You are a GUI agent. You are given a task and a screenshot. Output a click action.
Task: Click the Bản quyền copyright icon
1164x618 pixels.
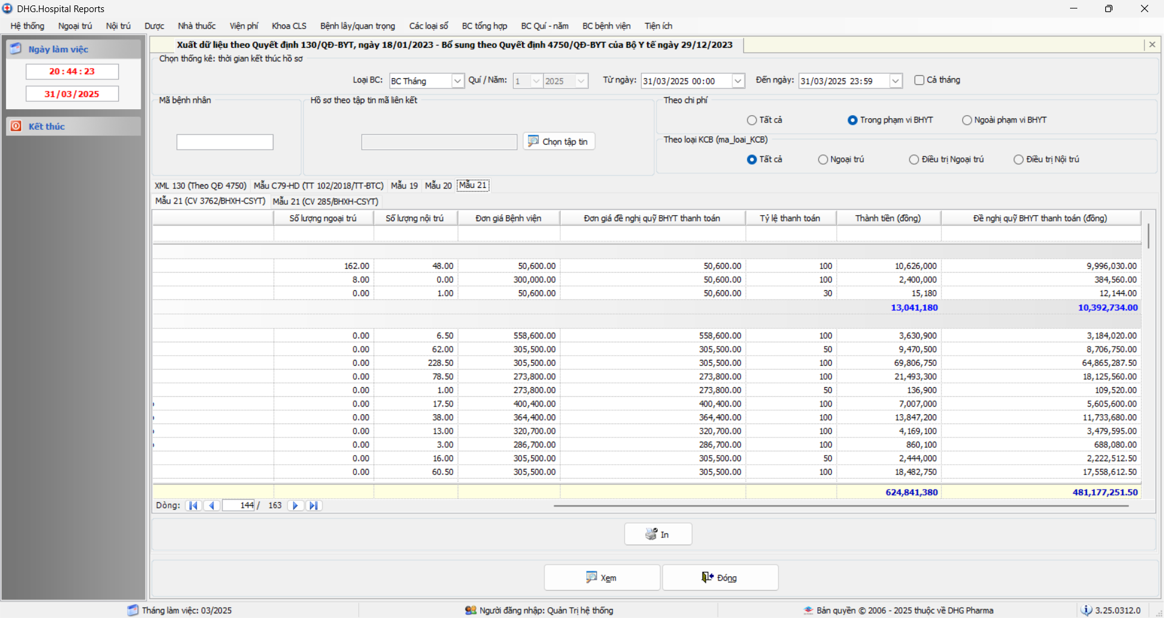click(808, 610)
